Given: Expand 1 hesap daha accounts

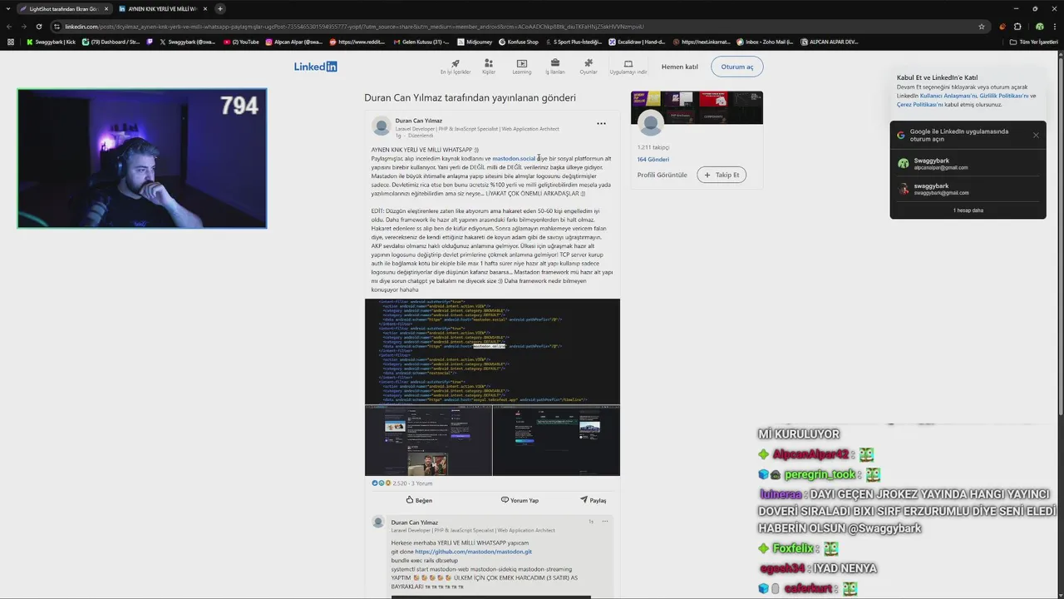Looking at the screenshot, I should pos(968,210).
